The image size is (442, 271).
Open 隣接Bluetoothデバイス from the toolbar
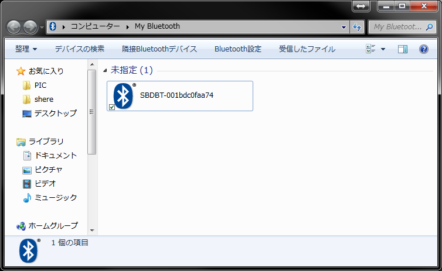(159, 49)
